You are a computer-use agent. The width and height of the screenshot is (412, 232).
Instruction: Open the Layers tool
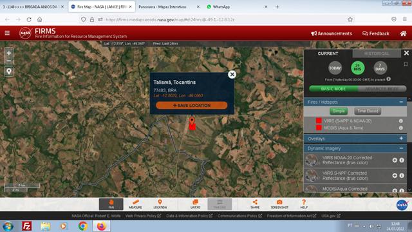(x=195, y=204)
